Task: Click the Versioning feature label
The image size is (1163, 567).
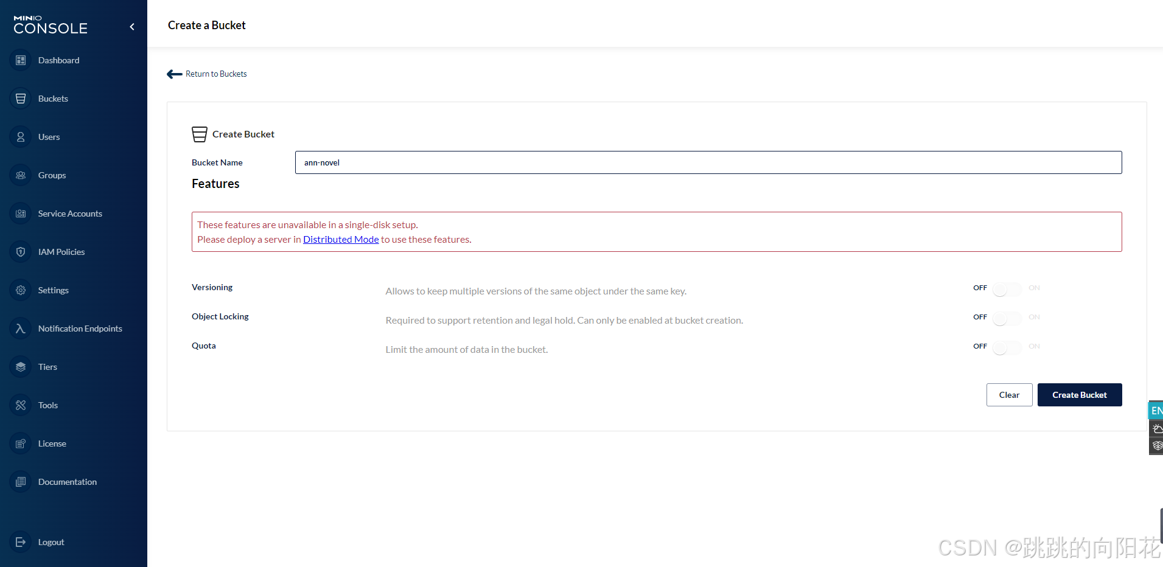Action: tap(212, 287)
